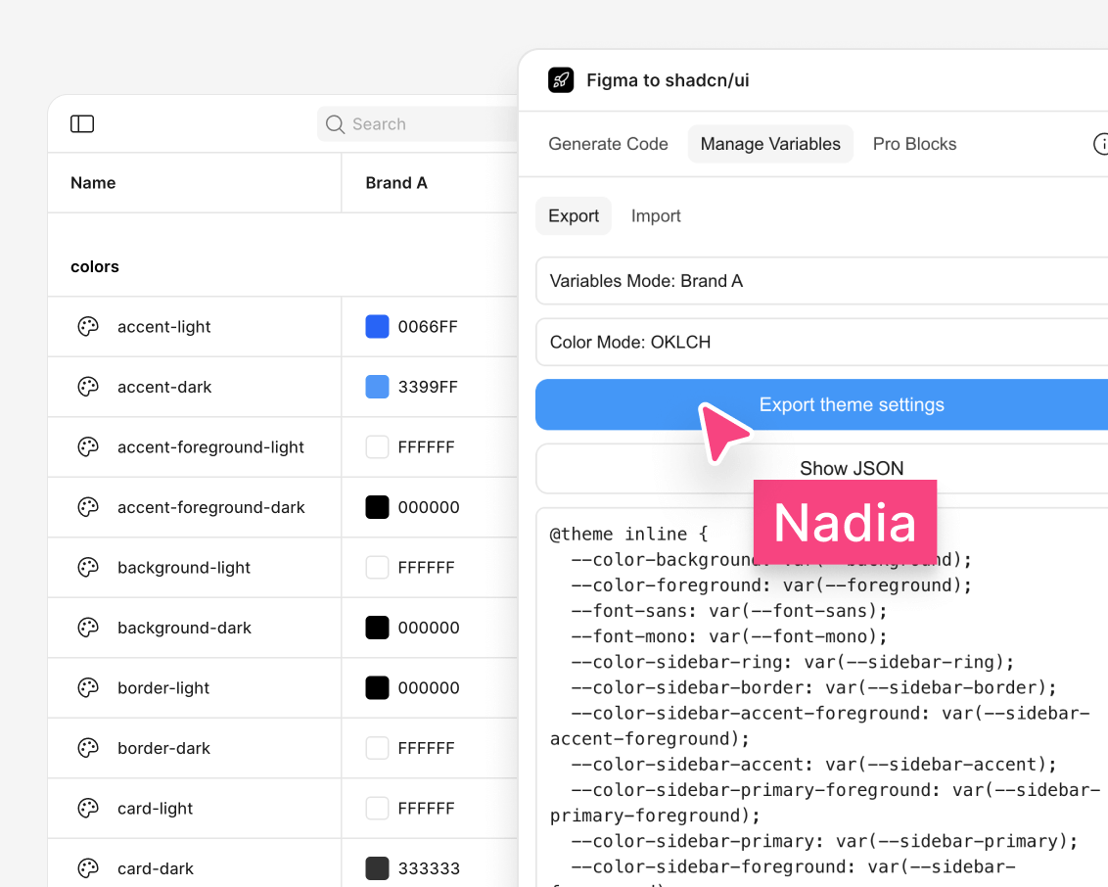Click the --color-foreground code line

[771, 585]
